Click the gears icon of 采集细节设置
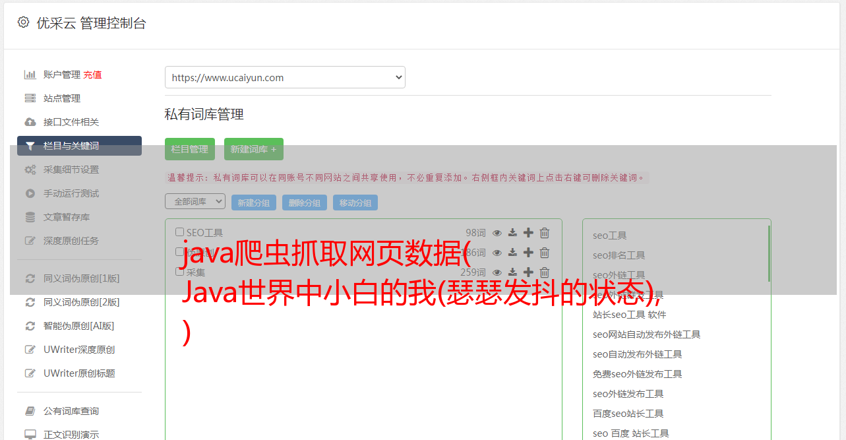846x440 pixels. pos(30,170)
